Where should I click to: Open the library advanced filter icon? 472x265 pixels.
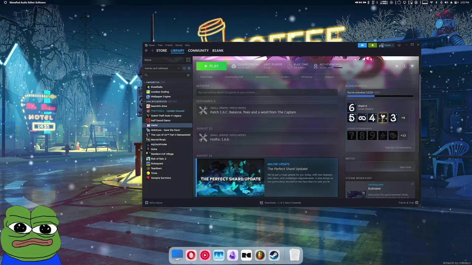pos(188,75)
